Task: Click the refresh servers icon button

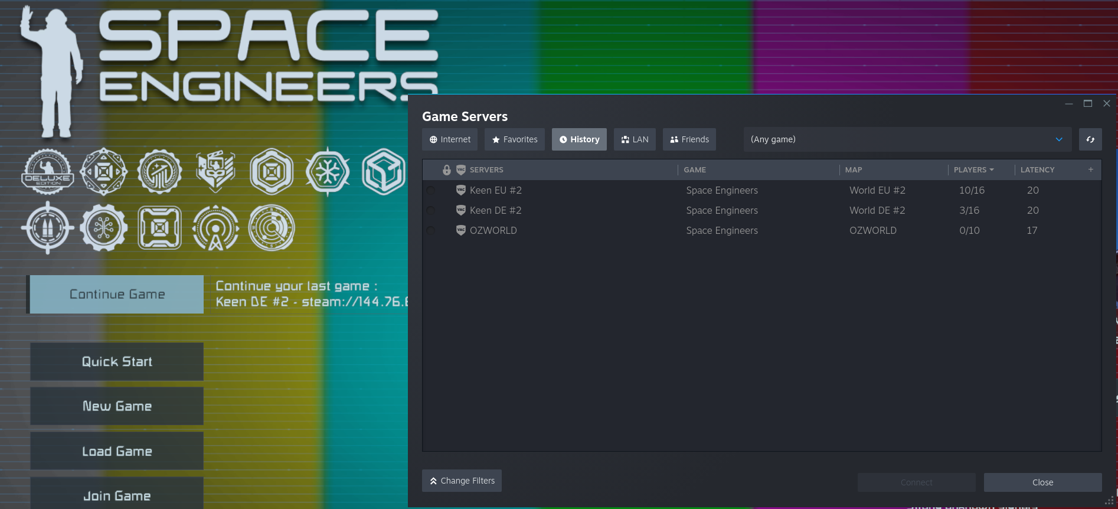Action: coord(1090,140)
